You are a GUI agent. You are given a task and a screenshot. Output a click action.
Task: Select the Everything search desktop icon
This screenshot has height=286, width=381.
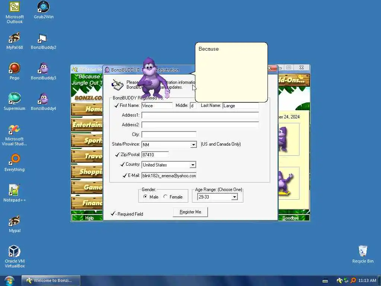15,163
